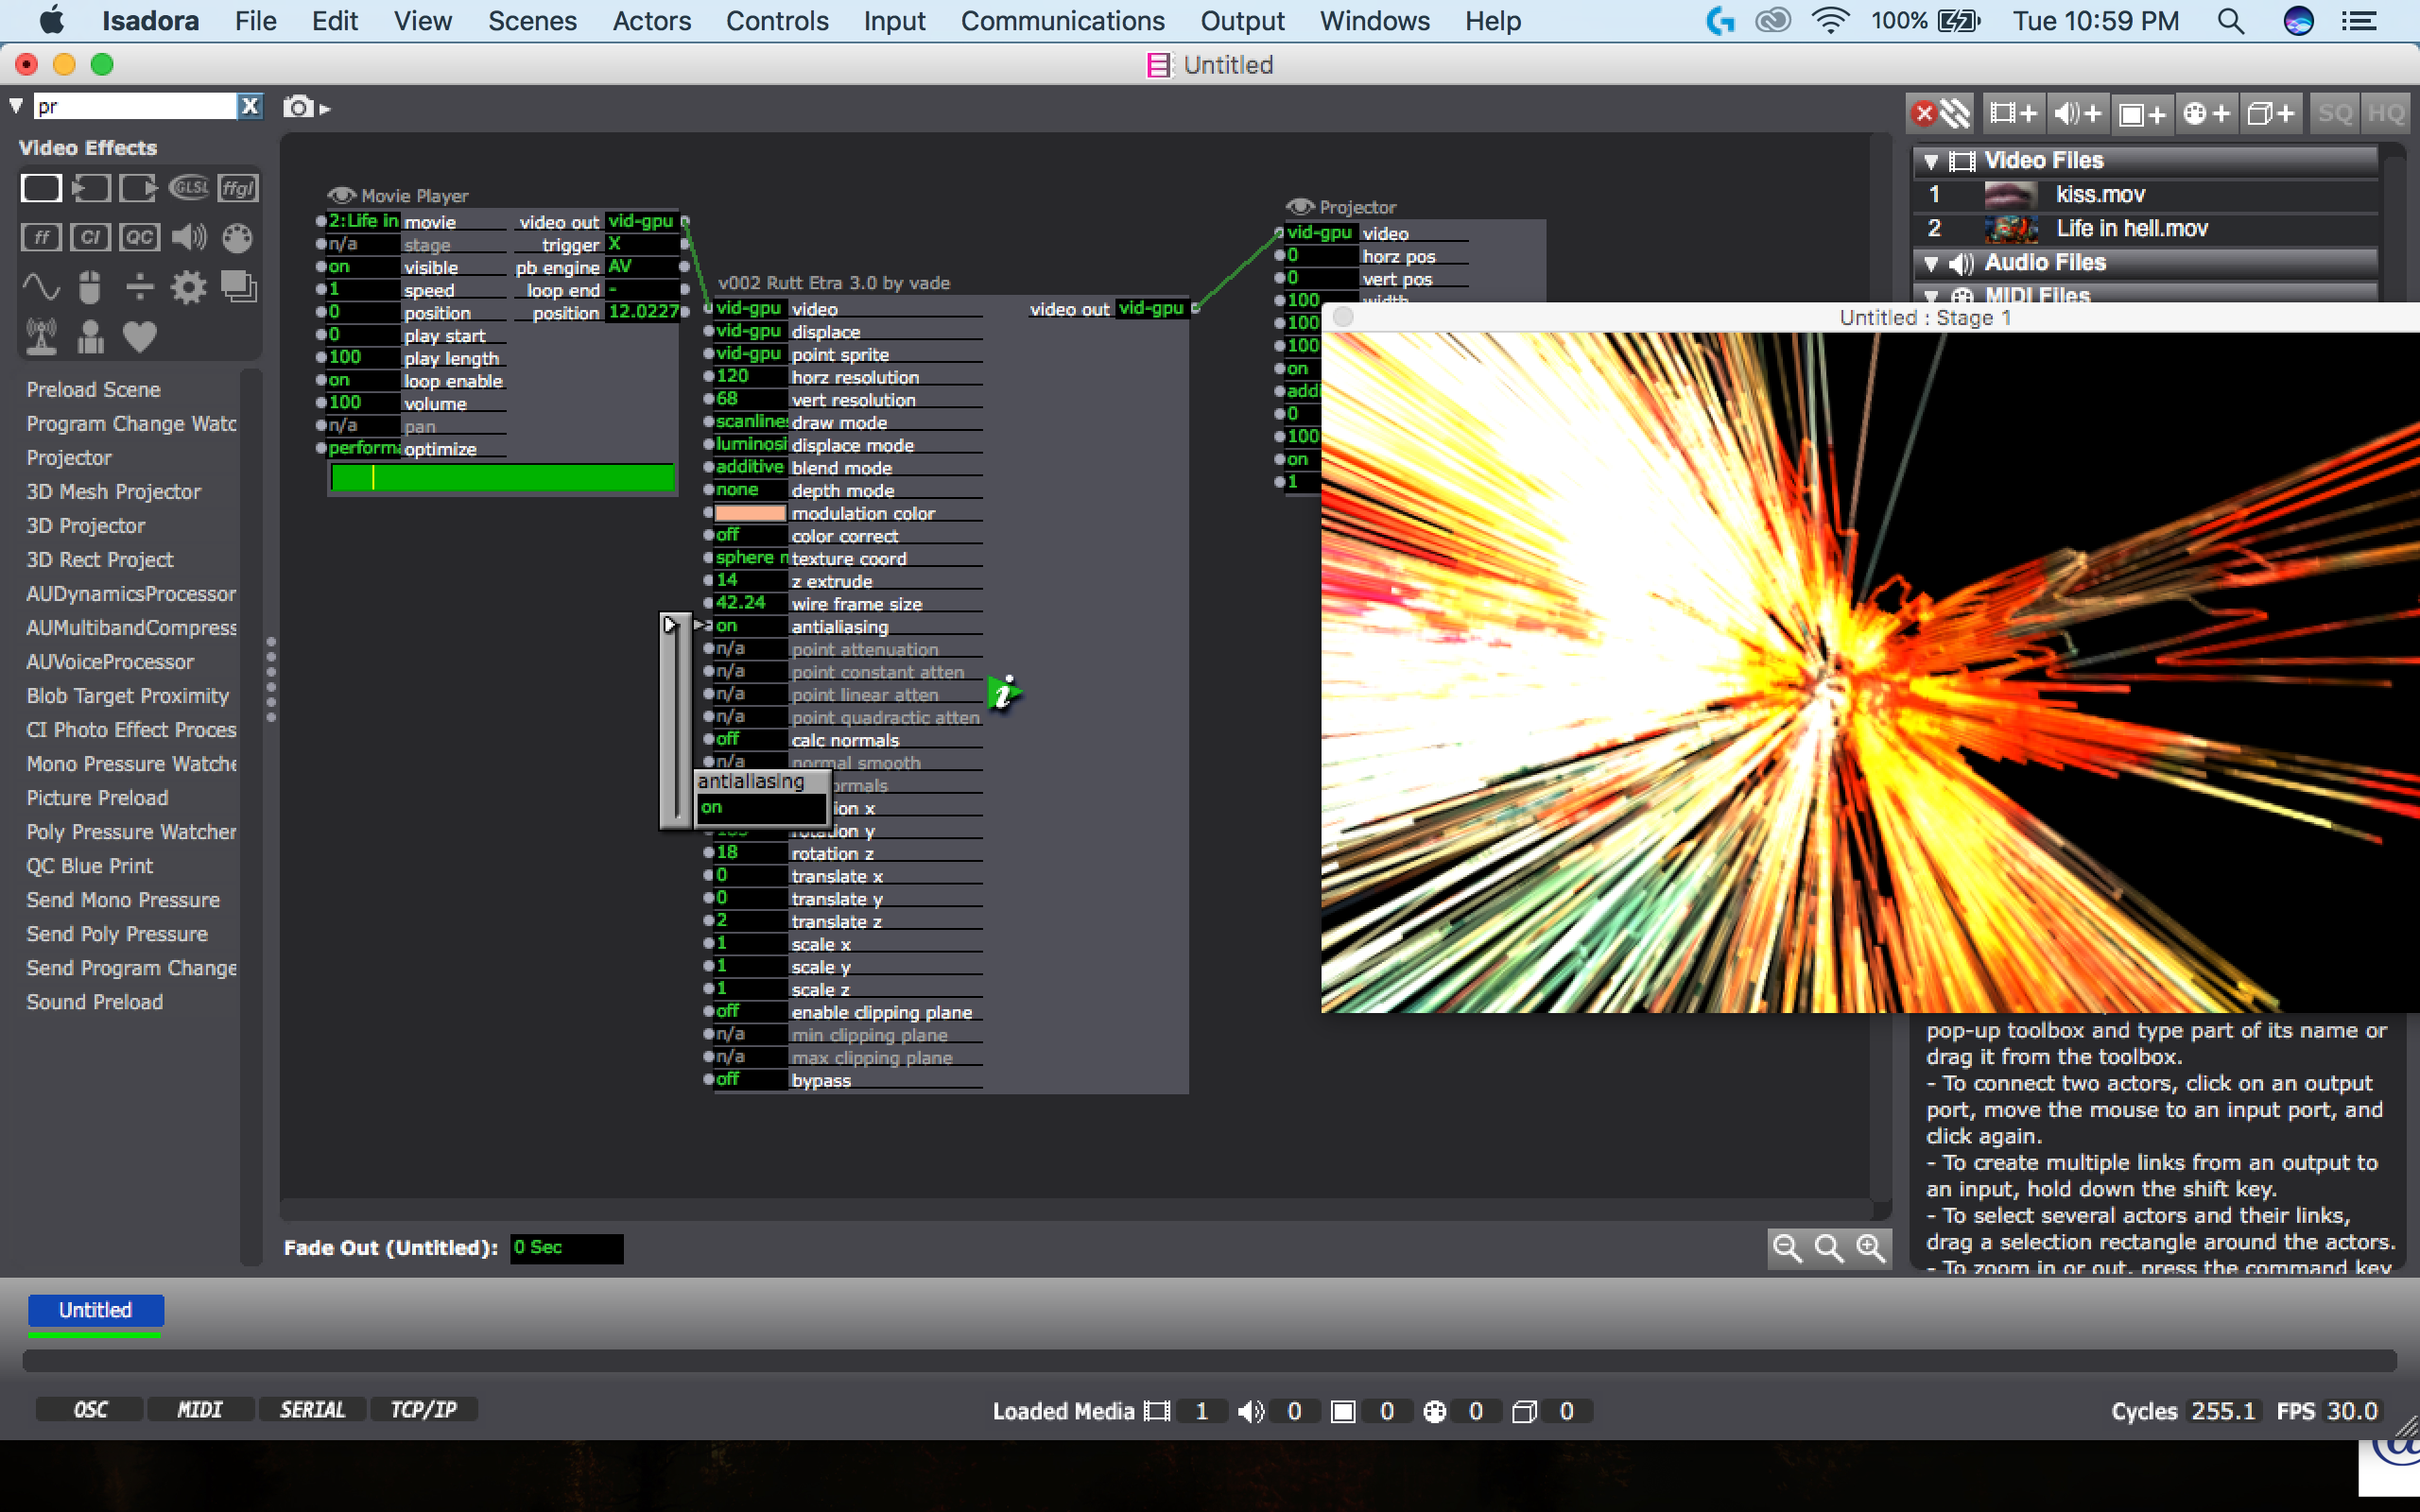
Task: Open the Output menu
Action: (1242, 20)
